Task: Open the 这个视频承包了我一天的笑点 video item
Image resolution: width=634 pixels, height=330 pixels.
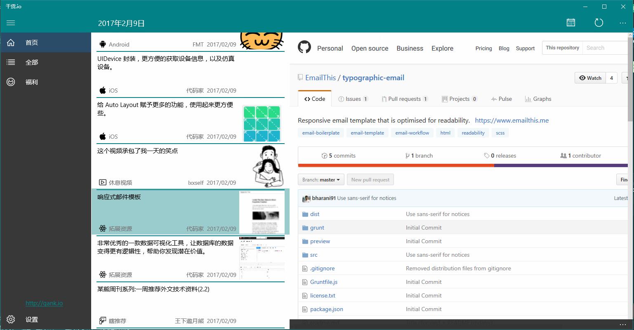Action: 191,166
